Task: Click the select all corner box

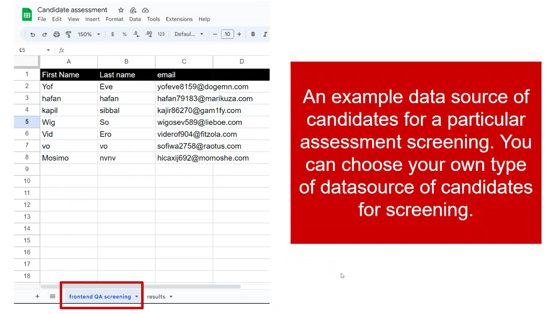Action: click(x=27, y=62)
